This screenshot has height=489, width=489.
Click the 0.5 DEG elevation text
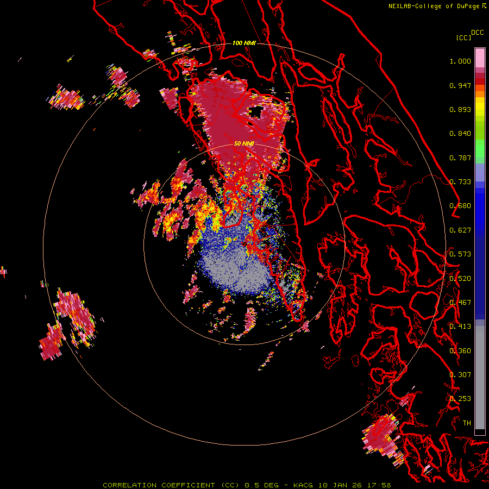point(262,485)
